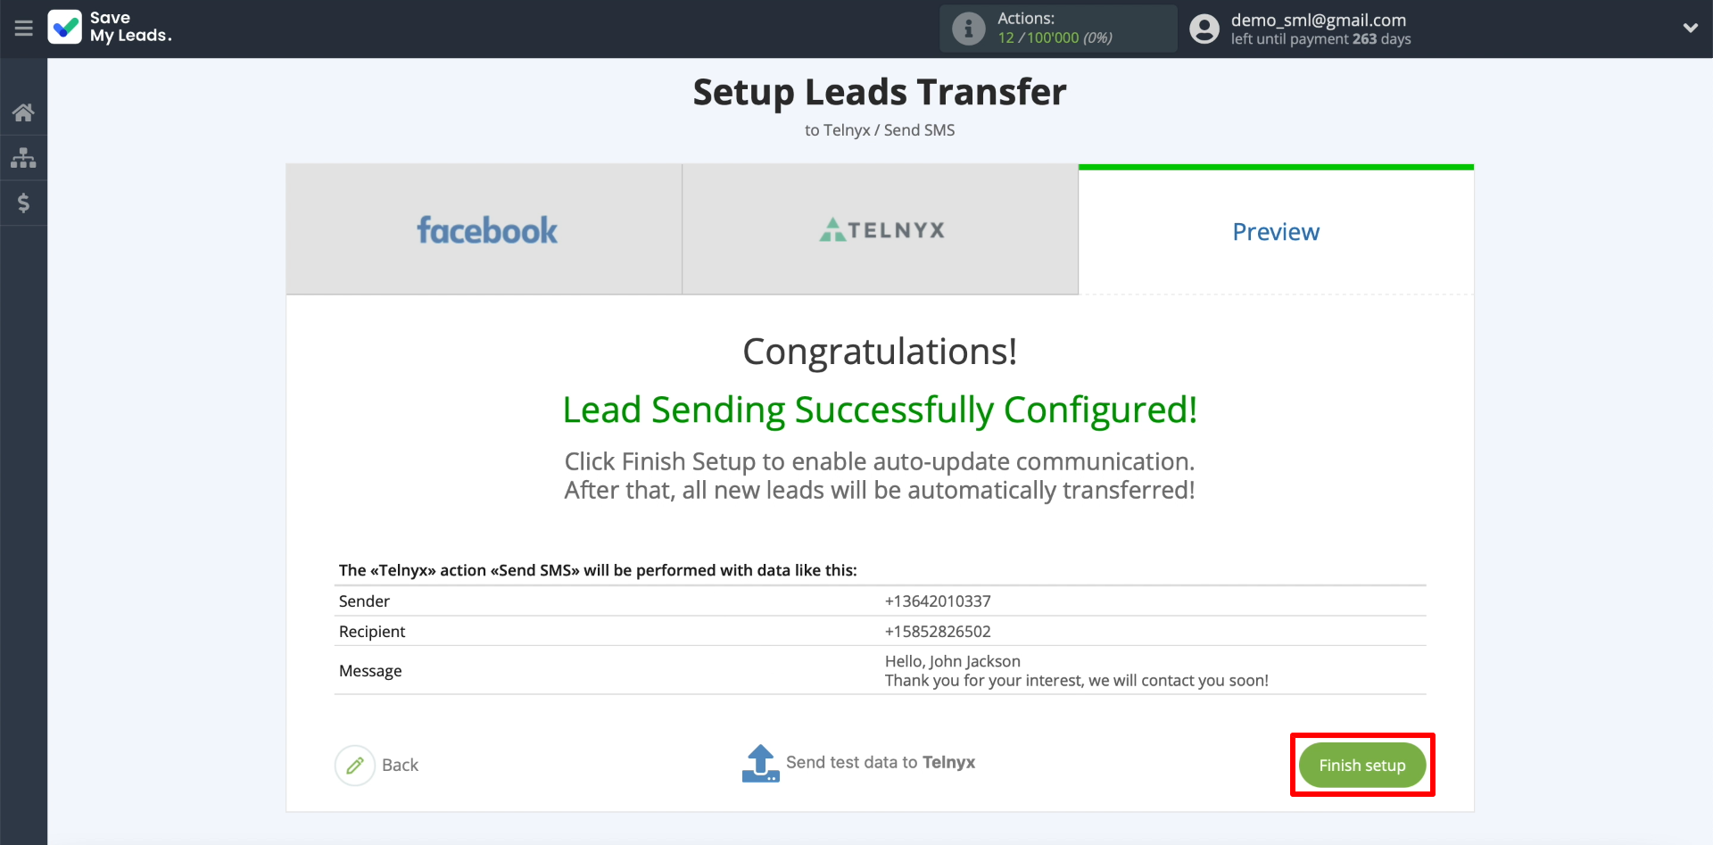Click the pencil Back icon
The width and height of the screenshot is (1713, 845).
[355, 765]
